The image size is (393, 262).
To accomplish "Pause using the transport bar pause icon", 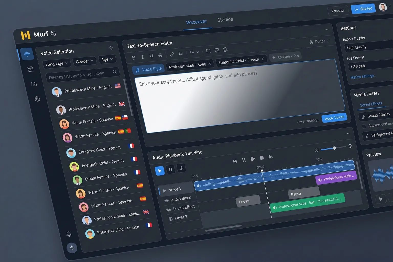I will click(244, 160).
